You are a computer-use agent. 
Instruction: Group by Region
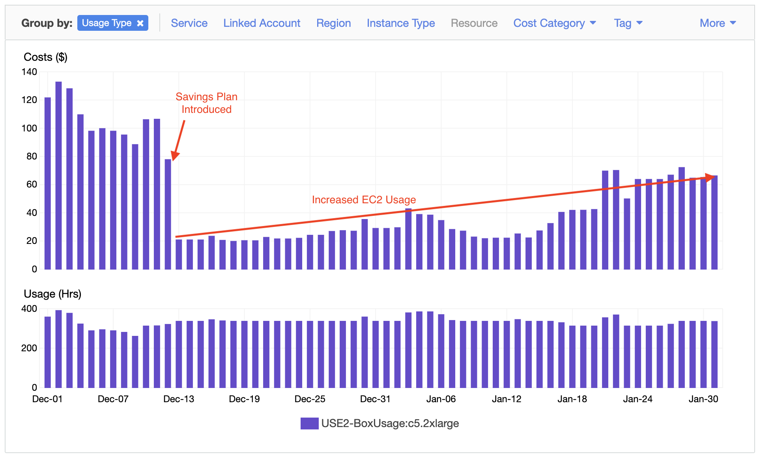(333, 23)
